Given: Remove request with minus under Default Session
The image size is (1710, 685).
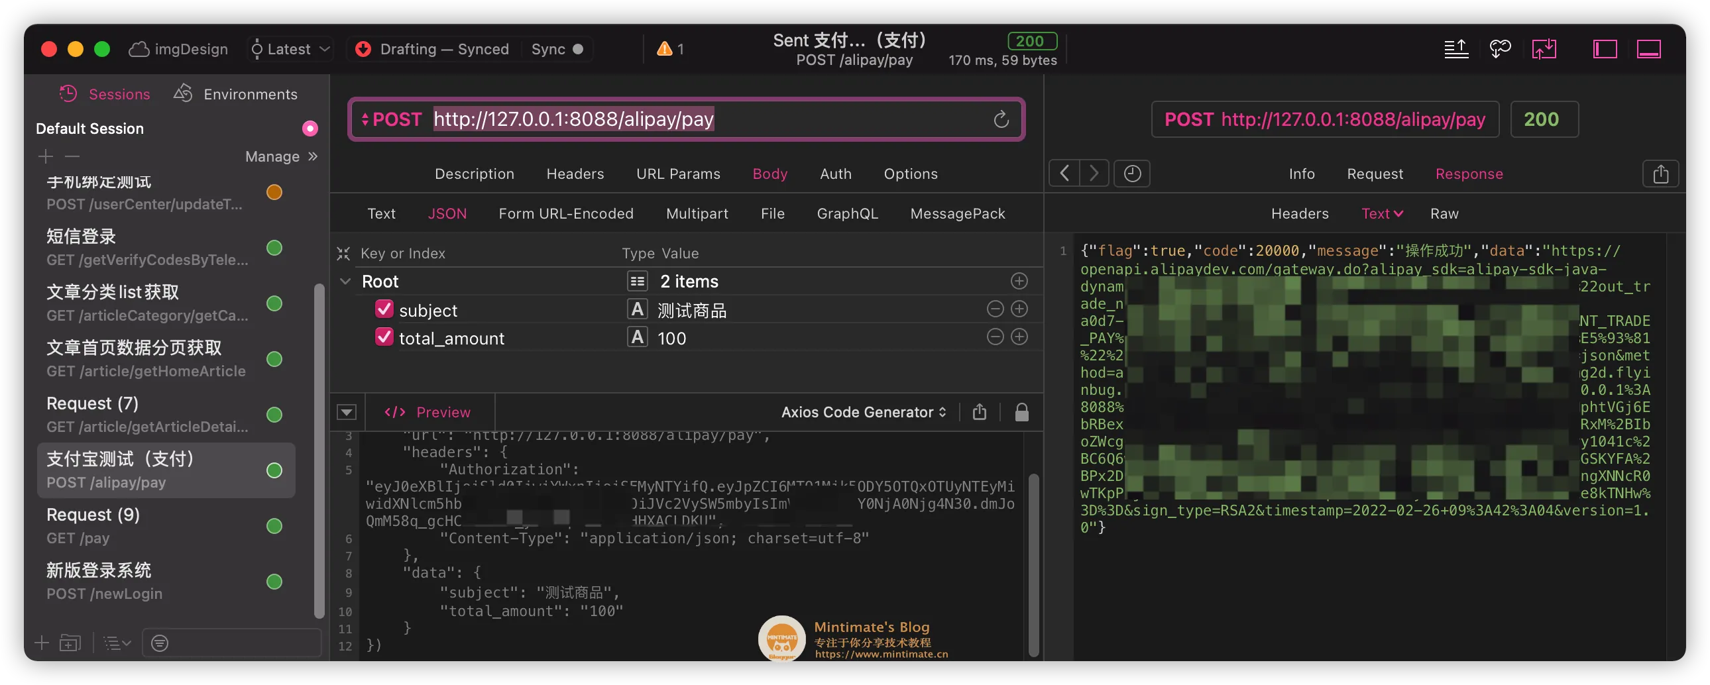Looking at the screenshot, I should [72, 156].
